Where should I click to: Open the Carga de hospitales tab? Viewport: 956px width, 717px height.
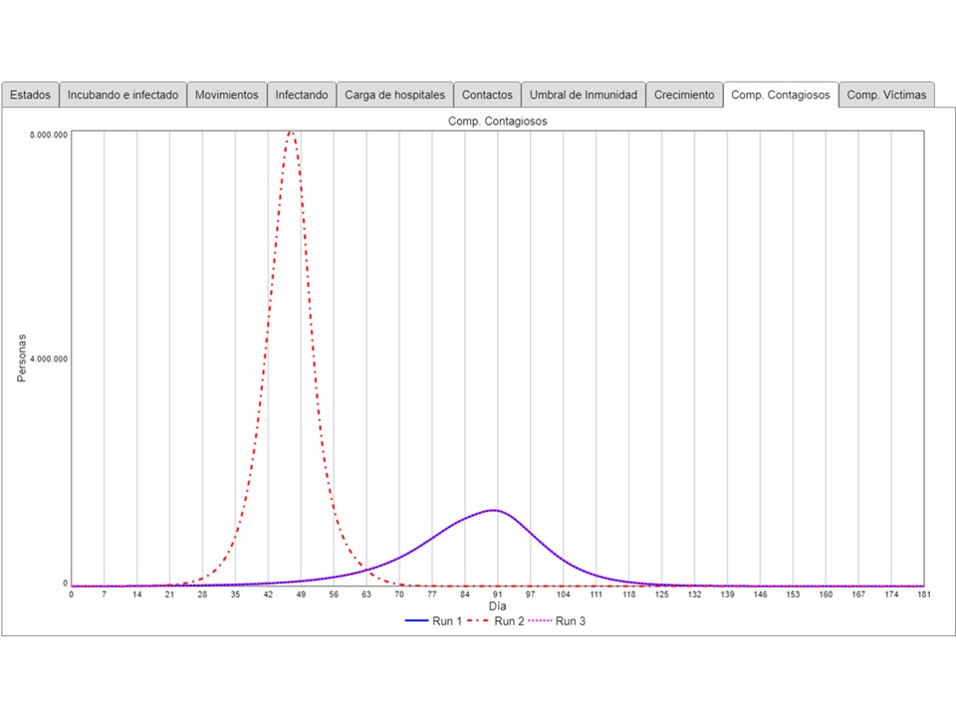click(x=394, y=95)
